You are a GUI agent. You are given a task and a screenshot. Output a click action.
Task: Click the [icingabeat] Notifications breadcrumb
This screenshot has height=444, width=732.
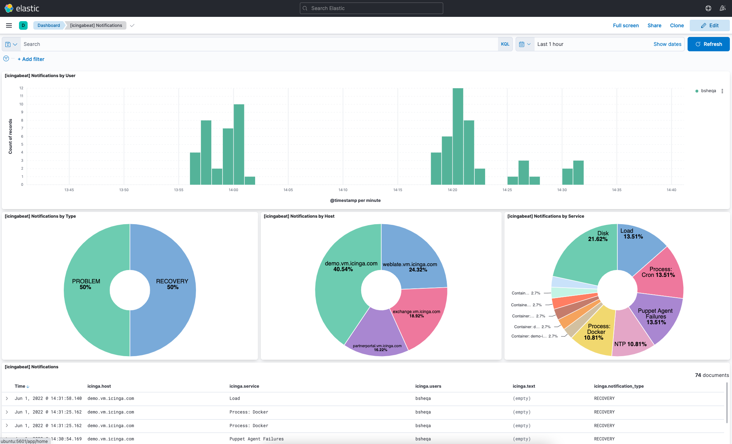96,25
